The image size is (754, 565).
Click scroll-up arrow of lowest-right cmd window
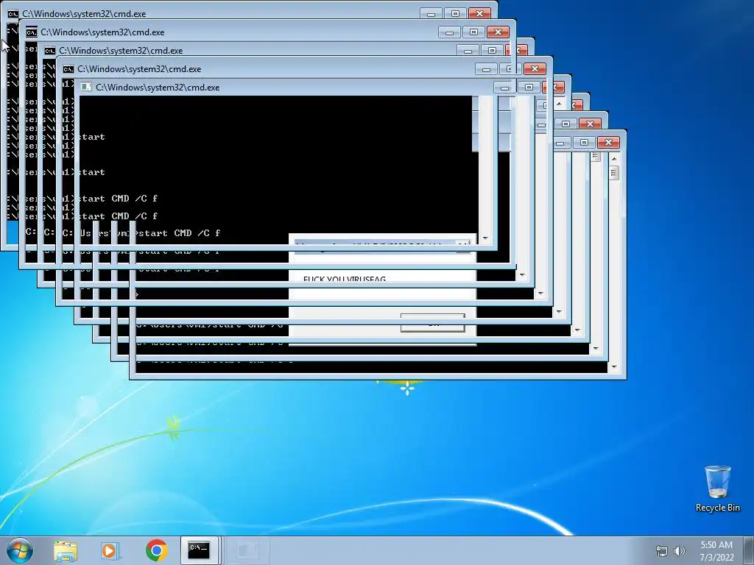point(614,158)
